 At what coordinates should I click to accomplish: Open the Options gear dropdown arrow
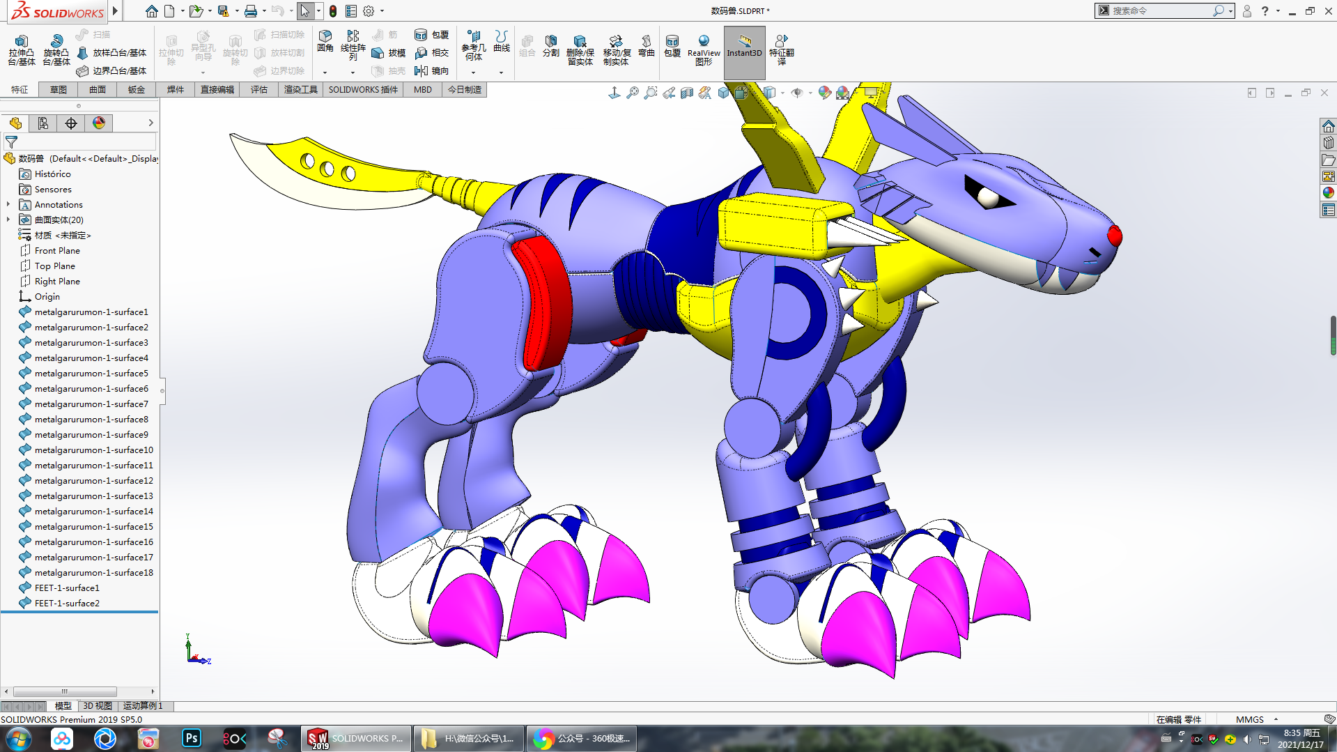pyautogui.click(x=382, y=11)
